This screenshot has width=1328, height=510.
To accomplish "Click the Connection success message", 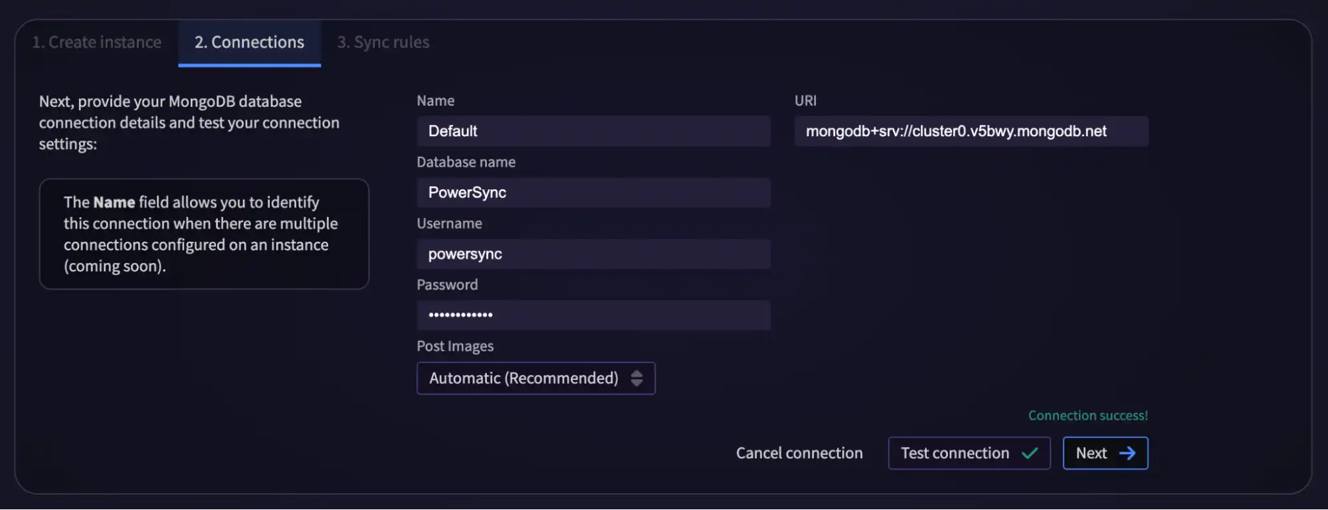I will tap(1088, 415).
